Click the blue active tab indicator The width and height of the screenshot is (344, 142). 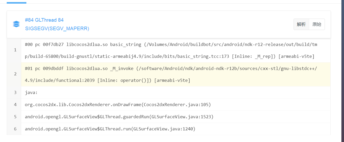17,3
